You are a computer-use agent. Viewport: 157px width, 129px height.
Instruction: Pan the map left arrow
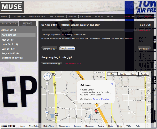44,76
